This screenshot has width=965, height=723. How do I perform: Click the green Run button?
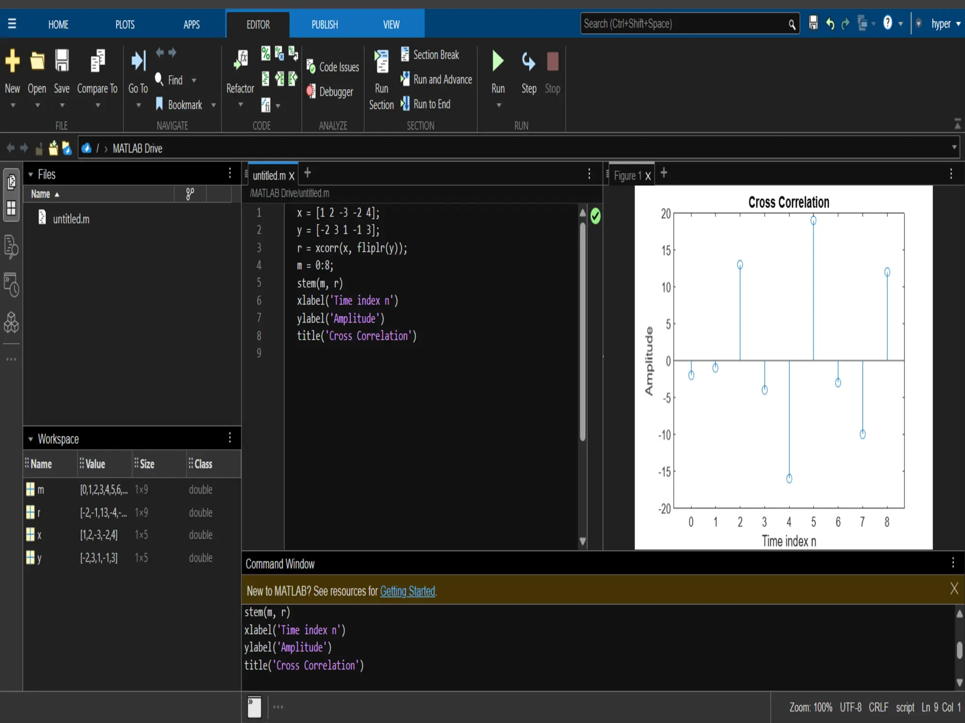pos(498,62)
